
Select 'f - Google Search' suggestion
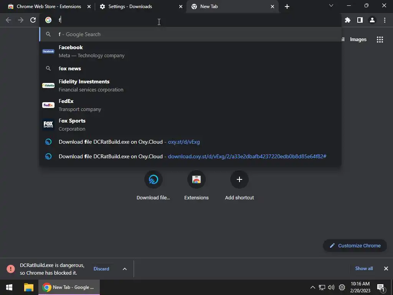coord(190,34)
